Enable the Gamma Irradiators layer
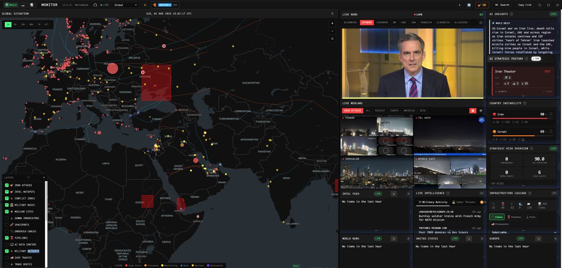 [7, 218]
